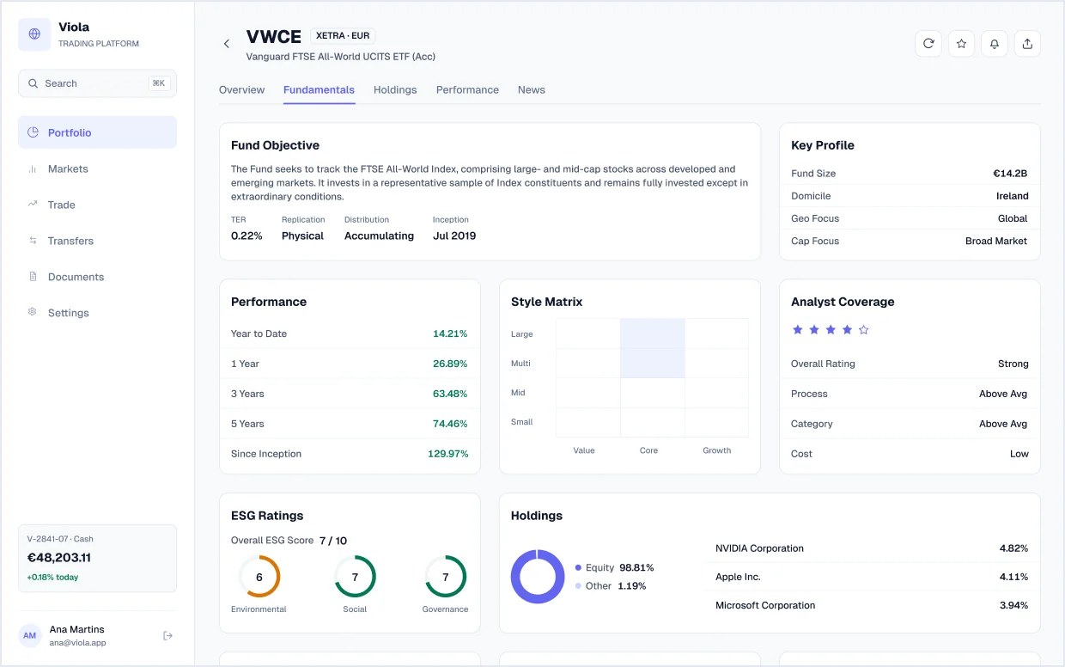Switch to the Overview tab

(x=241, y=90)
